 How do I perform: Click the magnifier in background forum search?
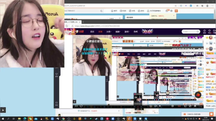(x=101, y=11)
